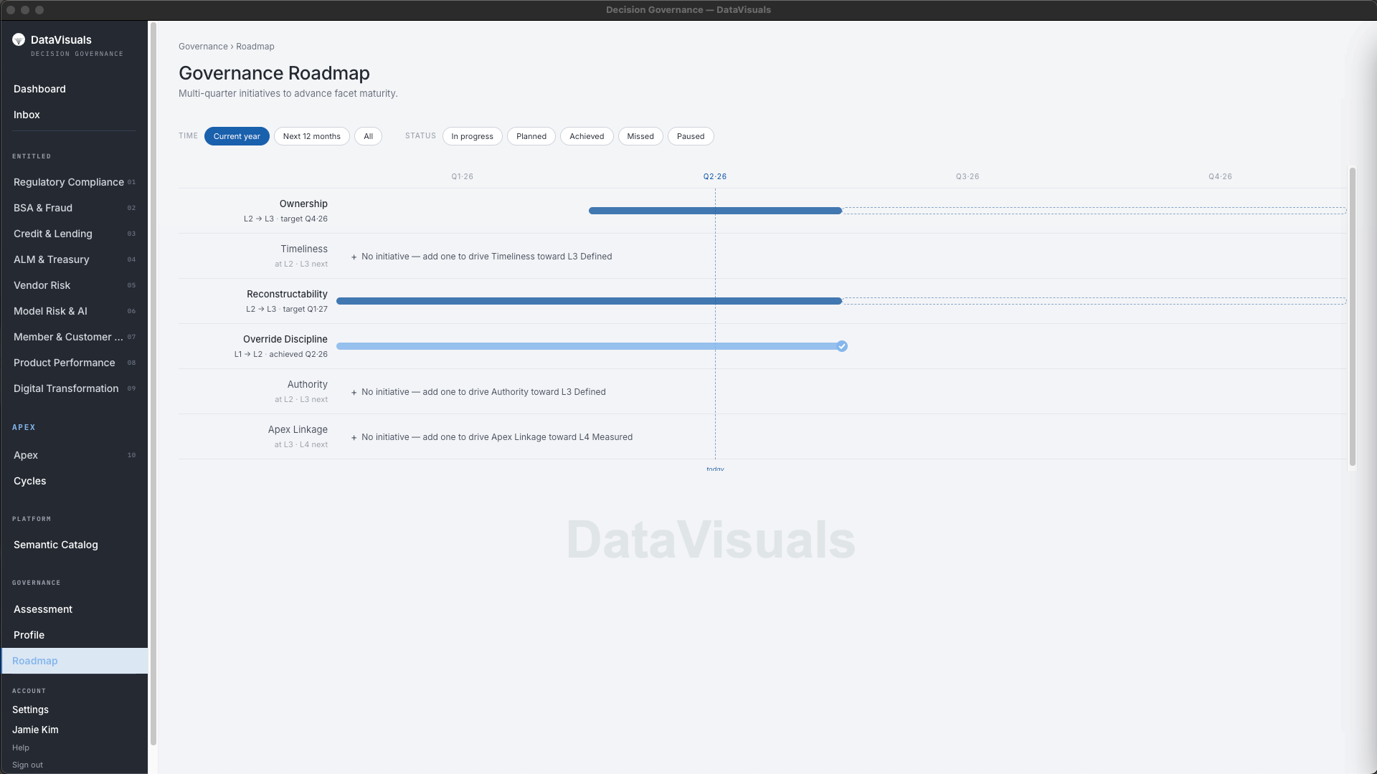Open Product Performance in sidebar
1377x774 pixels.
click(x=75, y=363)
